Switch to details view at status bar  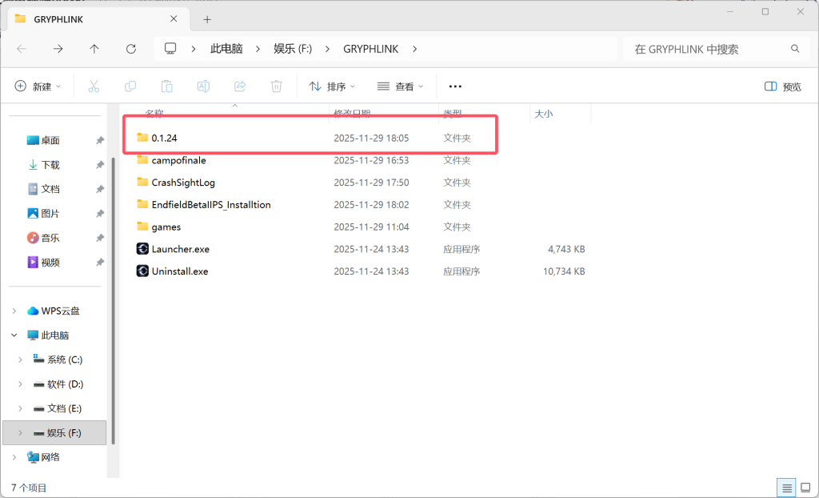coord(785,487)
